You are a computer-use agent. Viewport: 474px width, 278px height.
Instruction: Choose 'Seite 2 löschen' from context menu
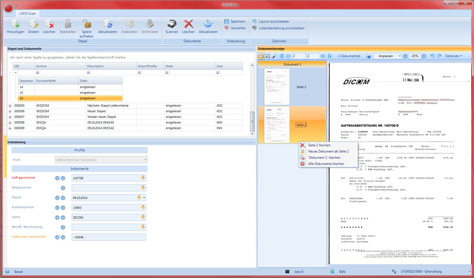click(319, 145)
